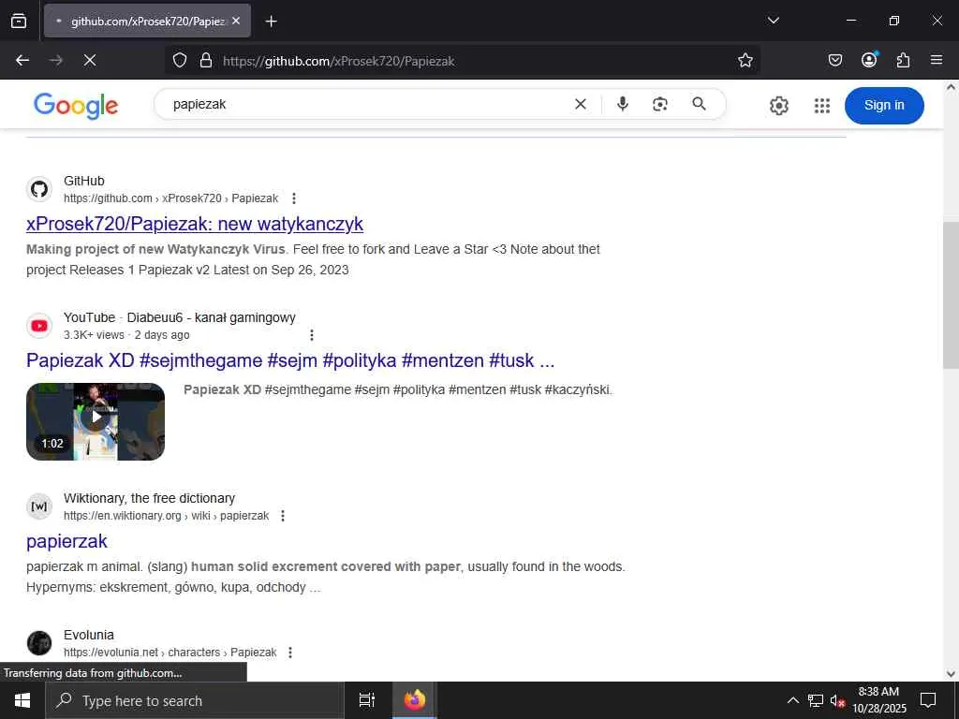This screenshot has height=719, width=959.
Task: Open the Firefox application menu
Action: tap(937, 60)
